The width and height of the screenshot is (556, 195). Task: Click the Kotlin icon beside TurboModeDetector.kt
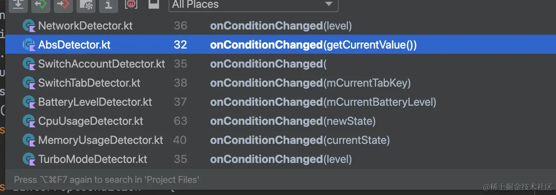[x=29, y=159]
